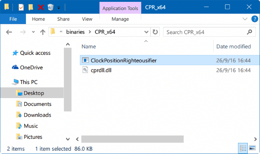Click the This PC computer icon
260x154 pixels.
click(x=15, y=82)
